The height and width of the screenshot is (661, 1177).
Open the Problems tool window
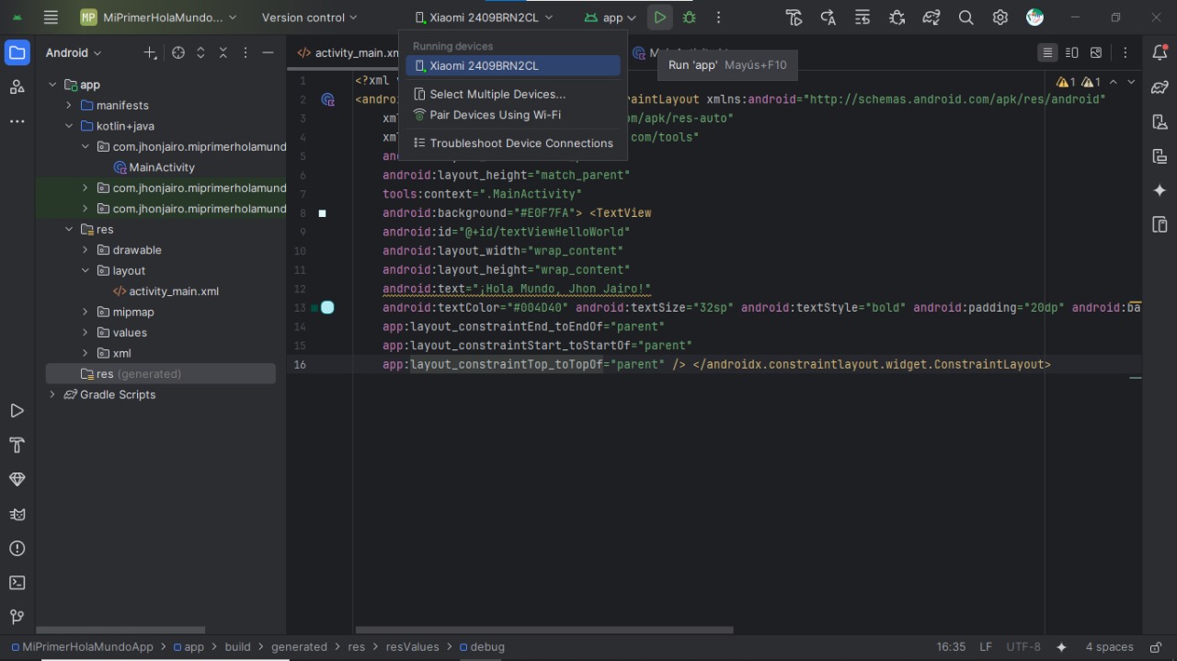tap(17, 549)
